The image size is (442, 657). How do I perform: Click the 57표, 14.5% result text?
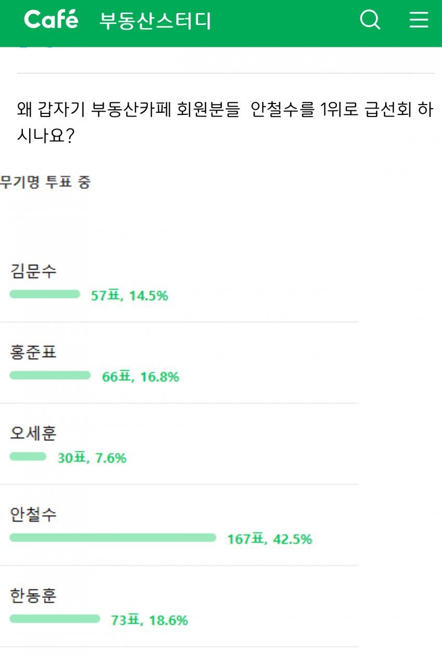[x=129, y=296]
